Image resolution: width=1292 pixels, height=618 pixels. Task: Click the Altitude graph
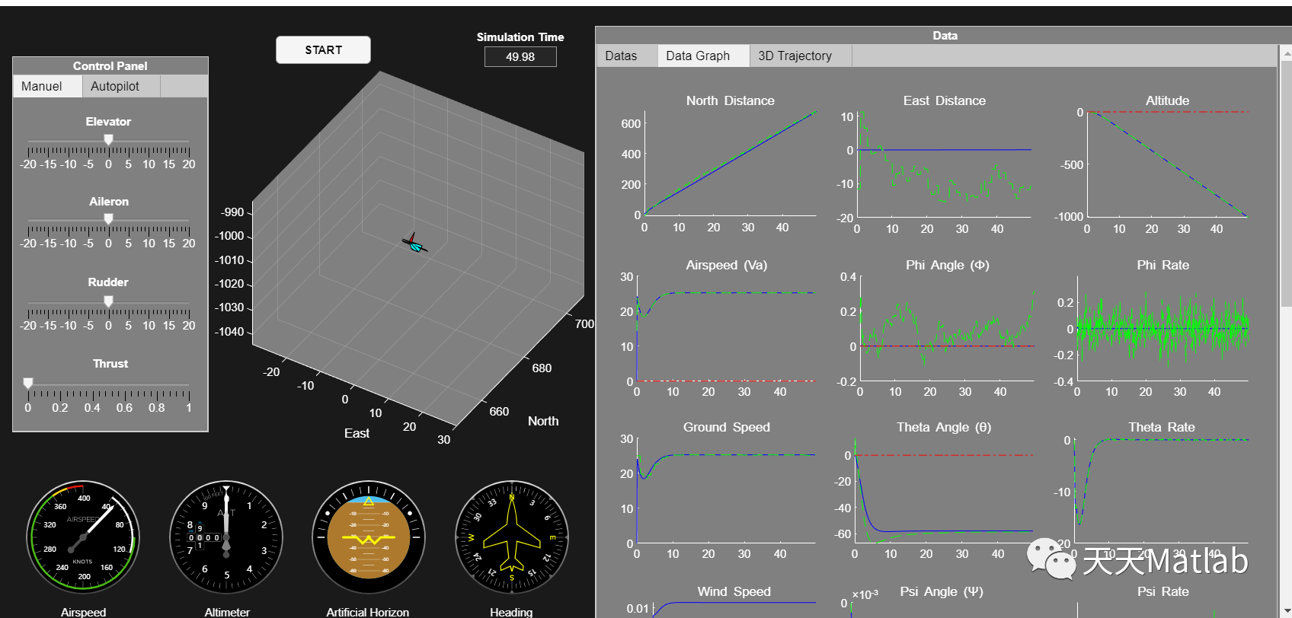click(1168, 164)
